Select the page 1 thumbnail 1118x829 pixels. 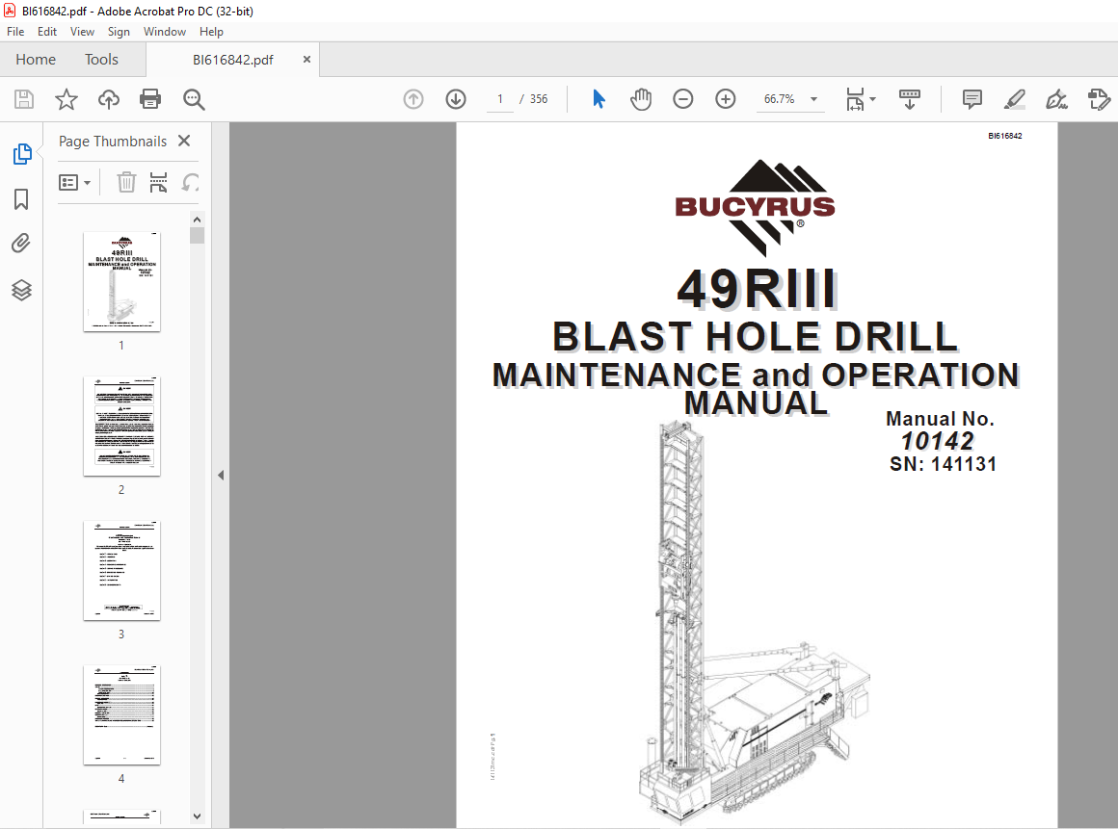click(x=122, y=282)
